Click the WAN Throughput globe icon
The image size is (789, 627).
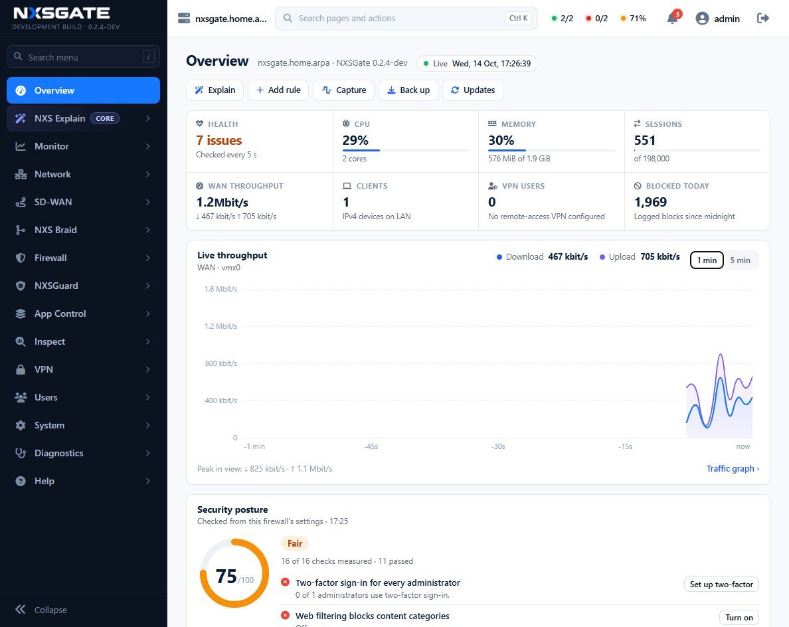tap(200, 186)
